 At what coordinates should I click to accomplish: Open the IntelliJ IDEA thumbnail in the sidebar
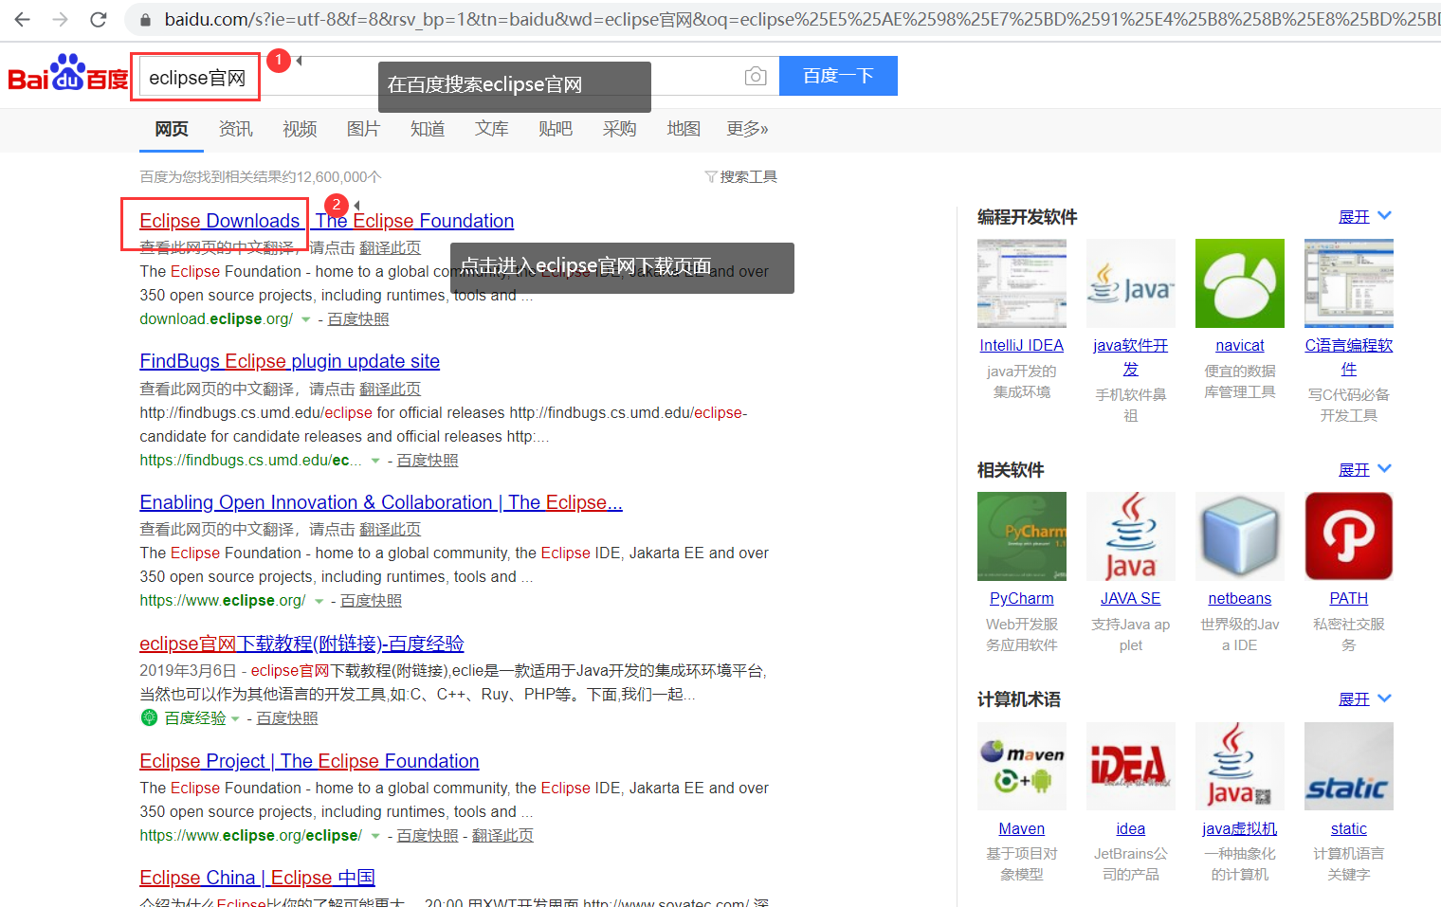click(1021, 283)
